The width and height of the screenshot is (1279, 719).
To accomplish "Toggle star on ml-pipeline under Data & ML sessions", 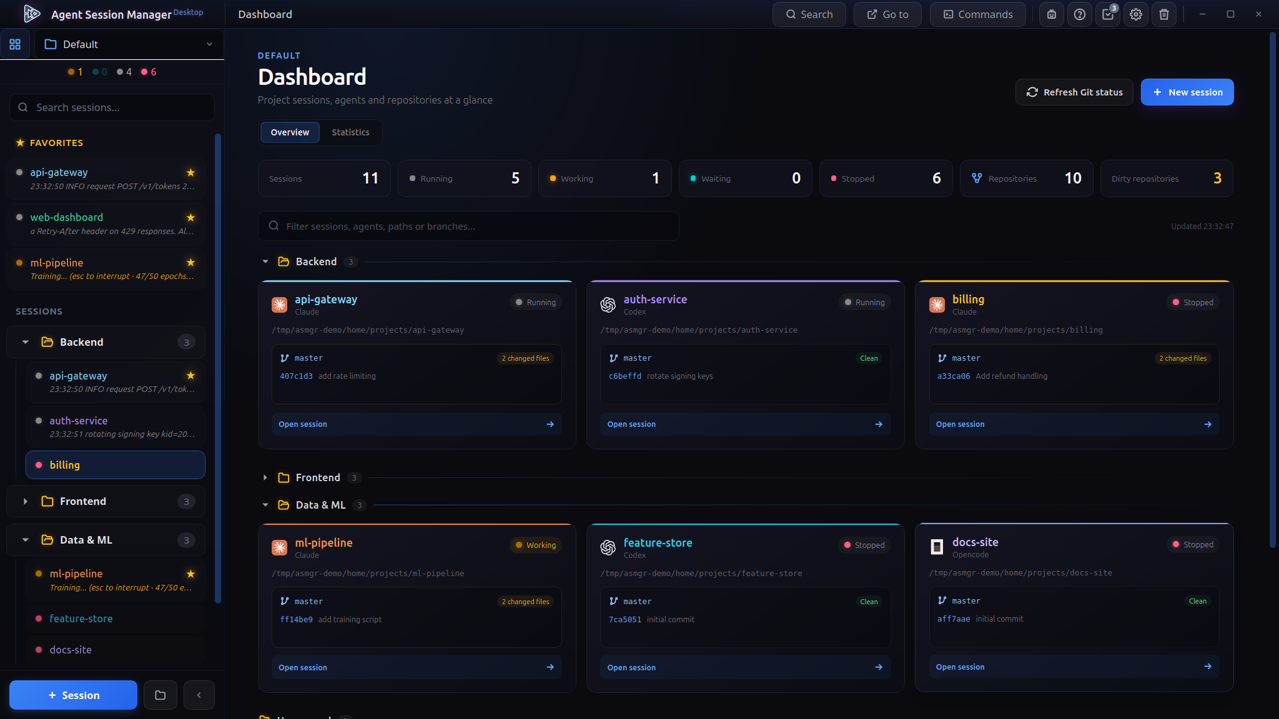I will point(191,574).
